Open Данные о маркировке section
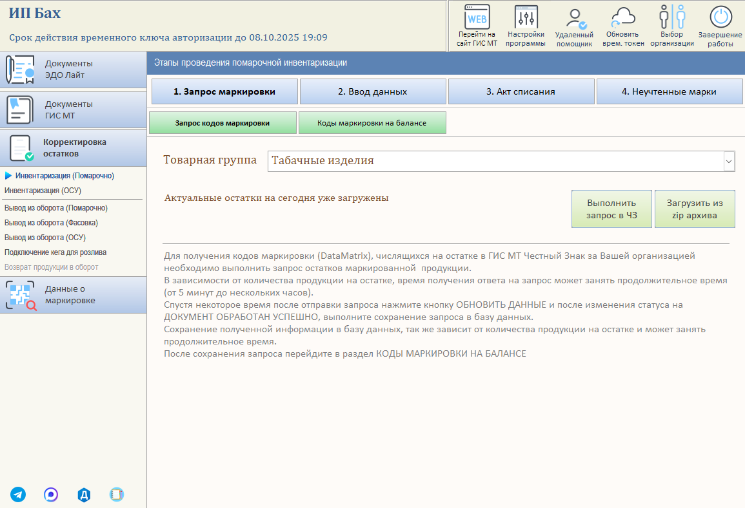745x508 pixels. point(73,294)
